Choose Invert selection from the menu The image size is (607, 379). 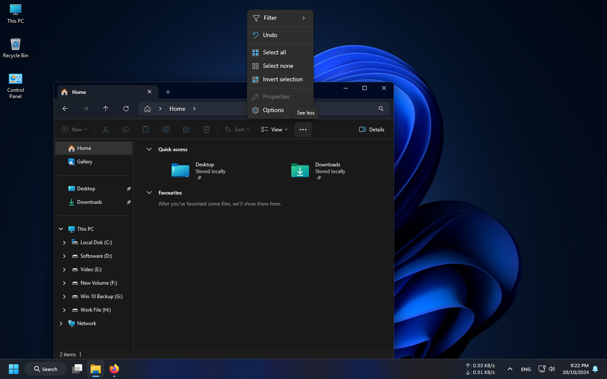(x=280, y=79)
